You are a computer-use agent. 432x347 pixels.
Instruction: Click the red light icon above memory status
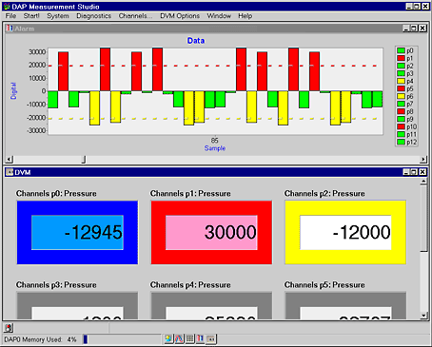tap(9, 328)
